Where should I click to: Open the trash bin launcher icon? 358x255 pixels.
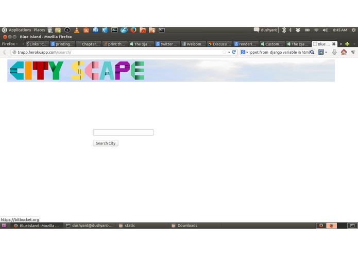[x=50, y=30]
